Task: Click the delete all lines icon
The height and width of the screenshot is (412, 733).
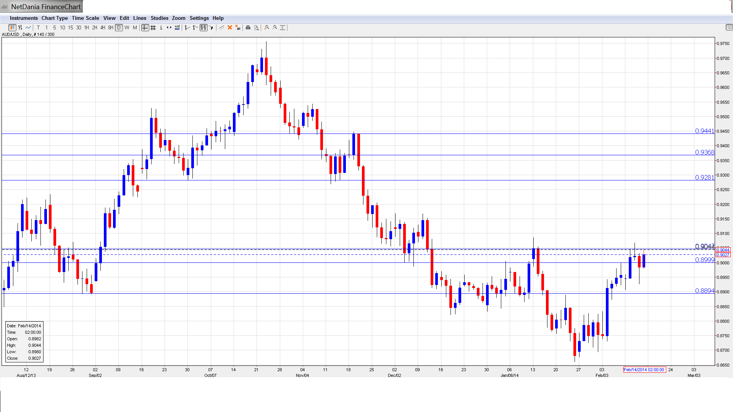Action: coord(238,27)
